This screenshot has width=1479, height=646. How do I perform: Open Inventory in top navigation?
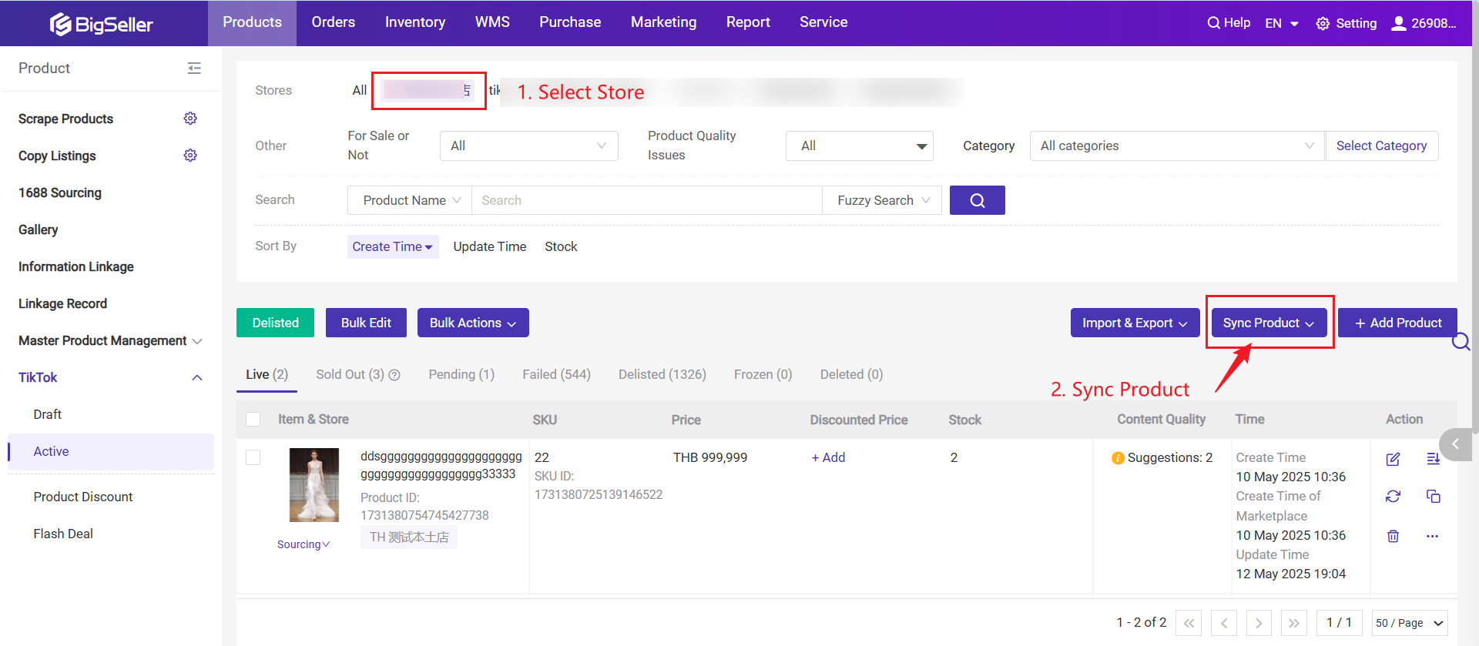pyautogui.click(x=415, y=22)
